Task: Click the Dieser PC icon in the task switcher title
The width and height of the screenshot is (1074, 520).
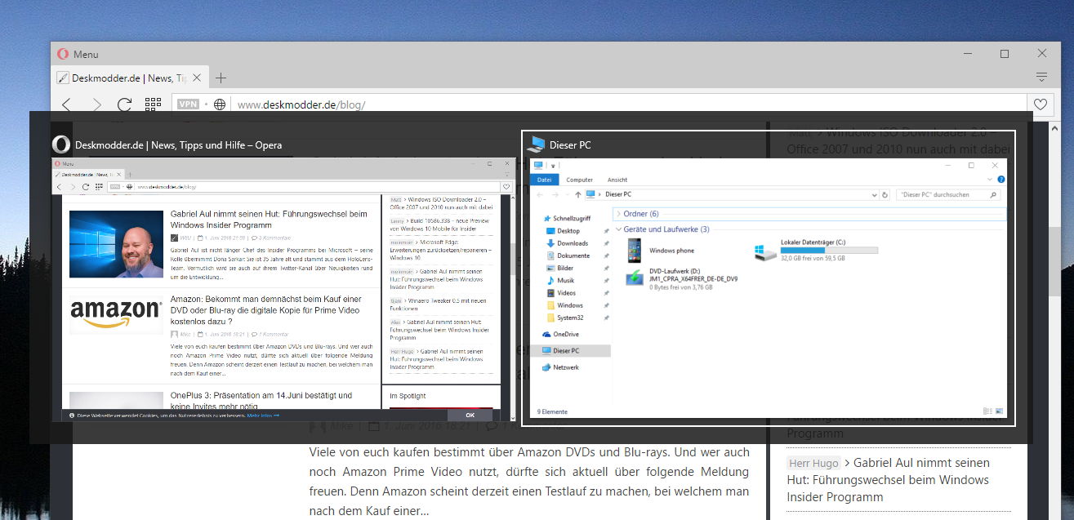Action: click(x=537, y=144)
